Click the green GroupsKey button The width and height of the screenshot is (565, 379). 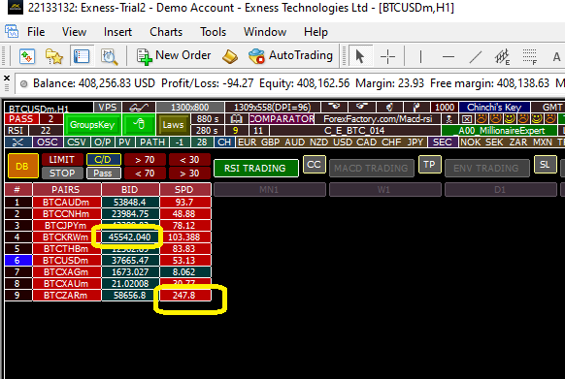pos(92,124)
